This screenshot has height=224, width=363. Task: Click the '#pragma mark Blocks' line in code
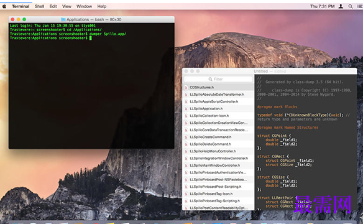[x=277, y=107]
